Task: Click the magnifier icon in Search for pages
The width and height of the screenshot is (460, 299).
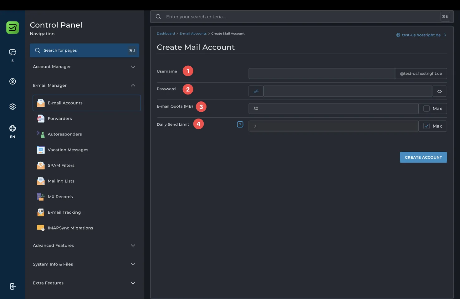Action: click(x=38, y=50)
